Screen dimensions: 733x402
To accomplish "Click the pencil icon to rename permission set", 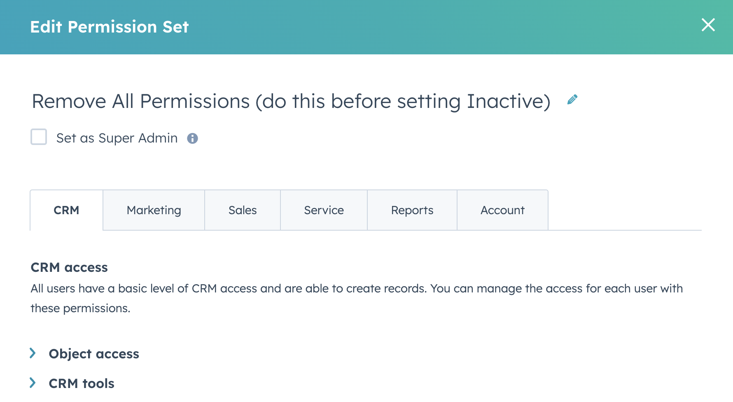I will 572,99.
